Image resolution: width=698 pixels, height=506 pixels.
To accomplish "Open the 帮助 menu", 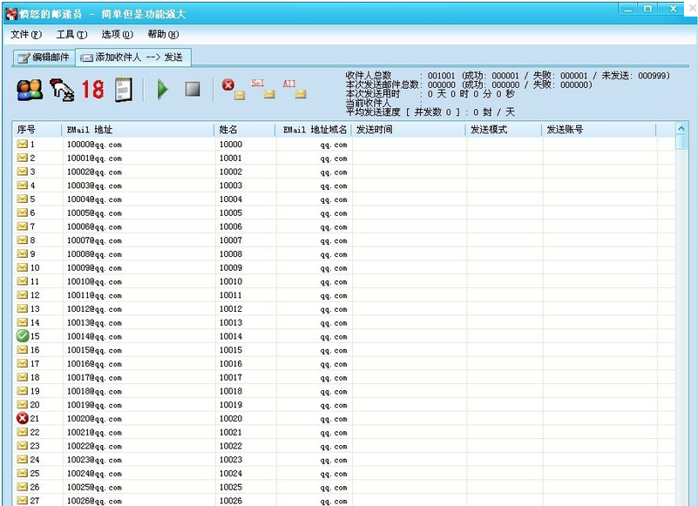I will click(163, 35).
